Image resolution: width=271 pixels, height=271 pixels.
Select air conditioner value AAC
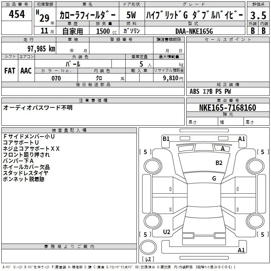(x=26, y=71)
